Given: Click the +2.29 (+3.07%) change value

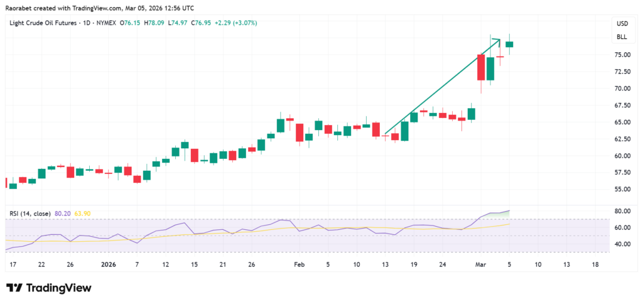Looking at the screenshot, I should [235, 23].
